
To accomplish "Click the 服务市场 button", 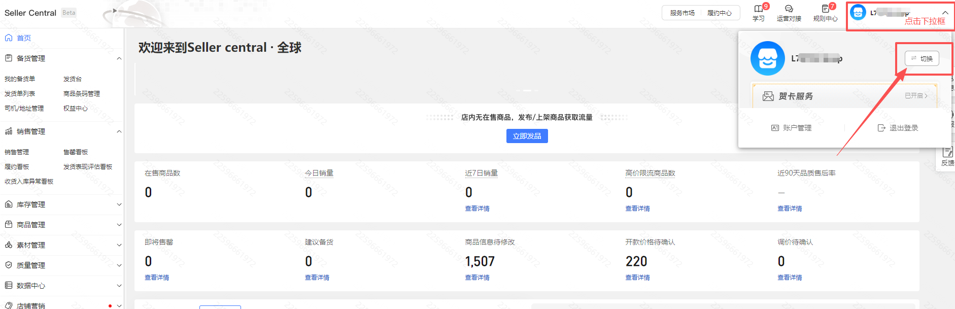I will click(682, 13).
